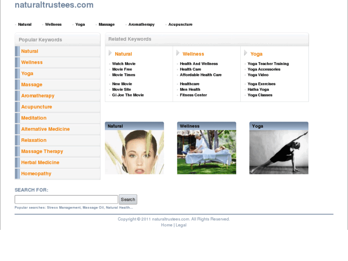The height and width of the screenshot is (261, 348).
Task: Click the Movie Times link
Action: tap(123, 75)
